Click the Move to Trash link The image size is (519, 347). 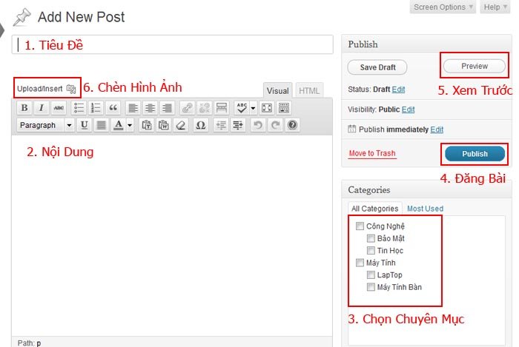372,154
